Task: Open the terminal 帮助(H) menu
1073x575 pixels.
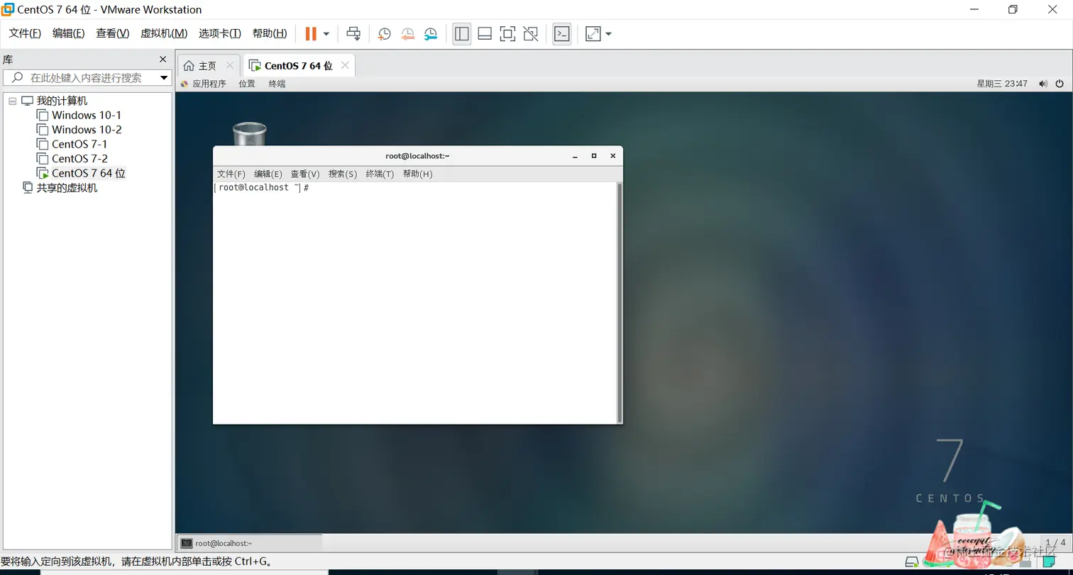Action: 417,174
